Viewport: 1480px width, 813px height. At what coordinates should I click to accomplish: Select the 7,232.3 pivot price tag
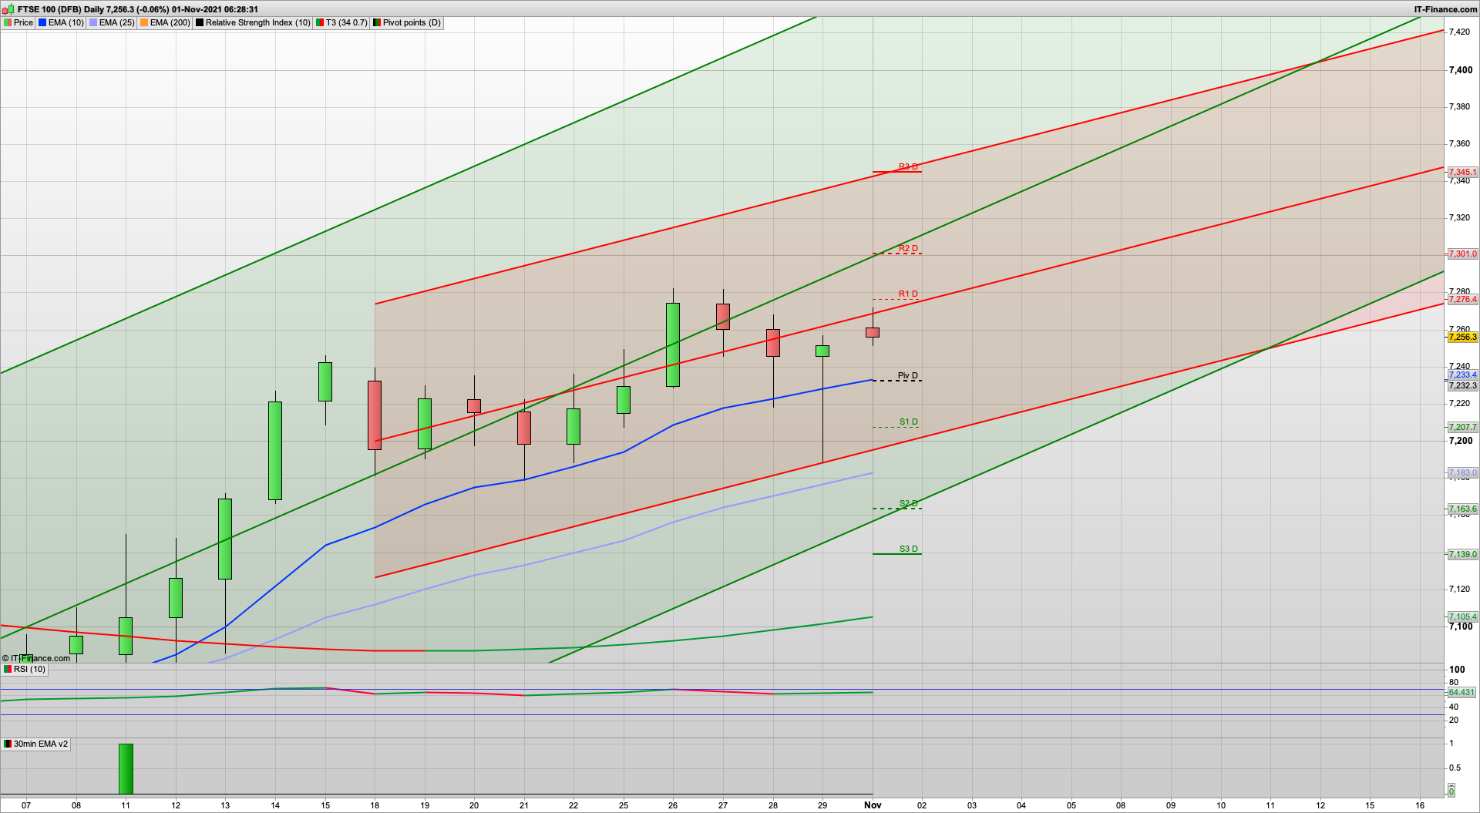click(1462, 385)
